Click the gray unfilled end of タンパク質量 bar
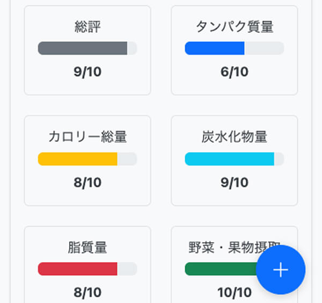This screenshot has width=322, height=303. (264, 48)
